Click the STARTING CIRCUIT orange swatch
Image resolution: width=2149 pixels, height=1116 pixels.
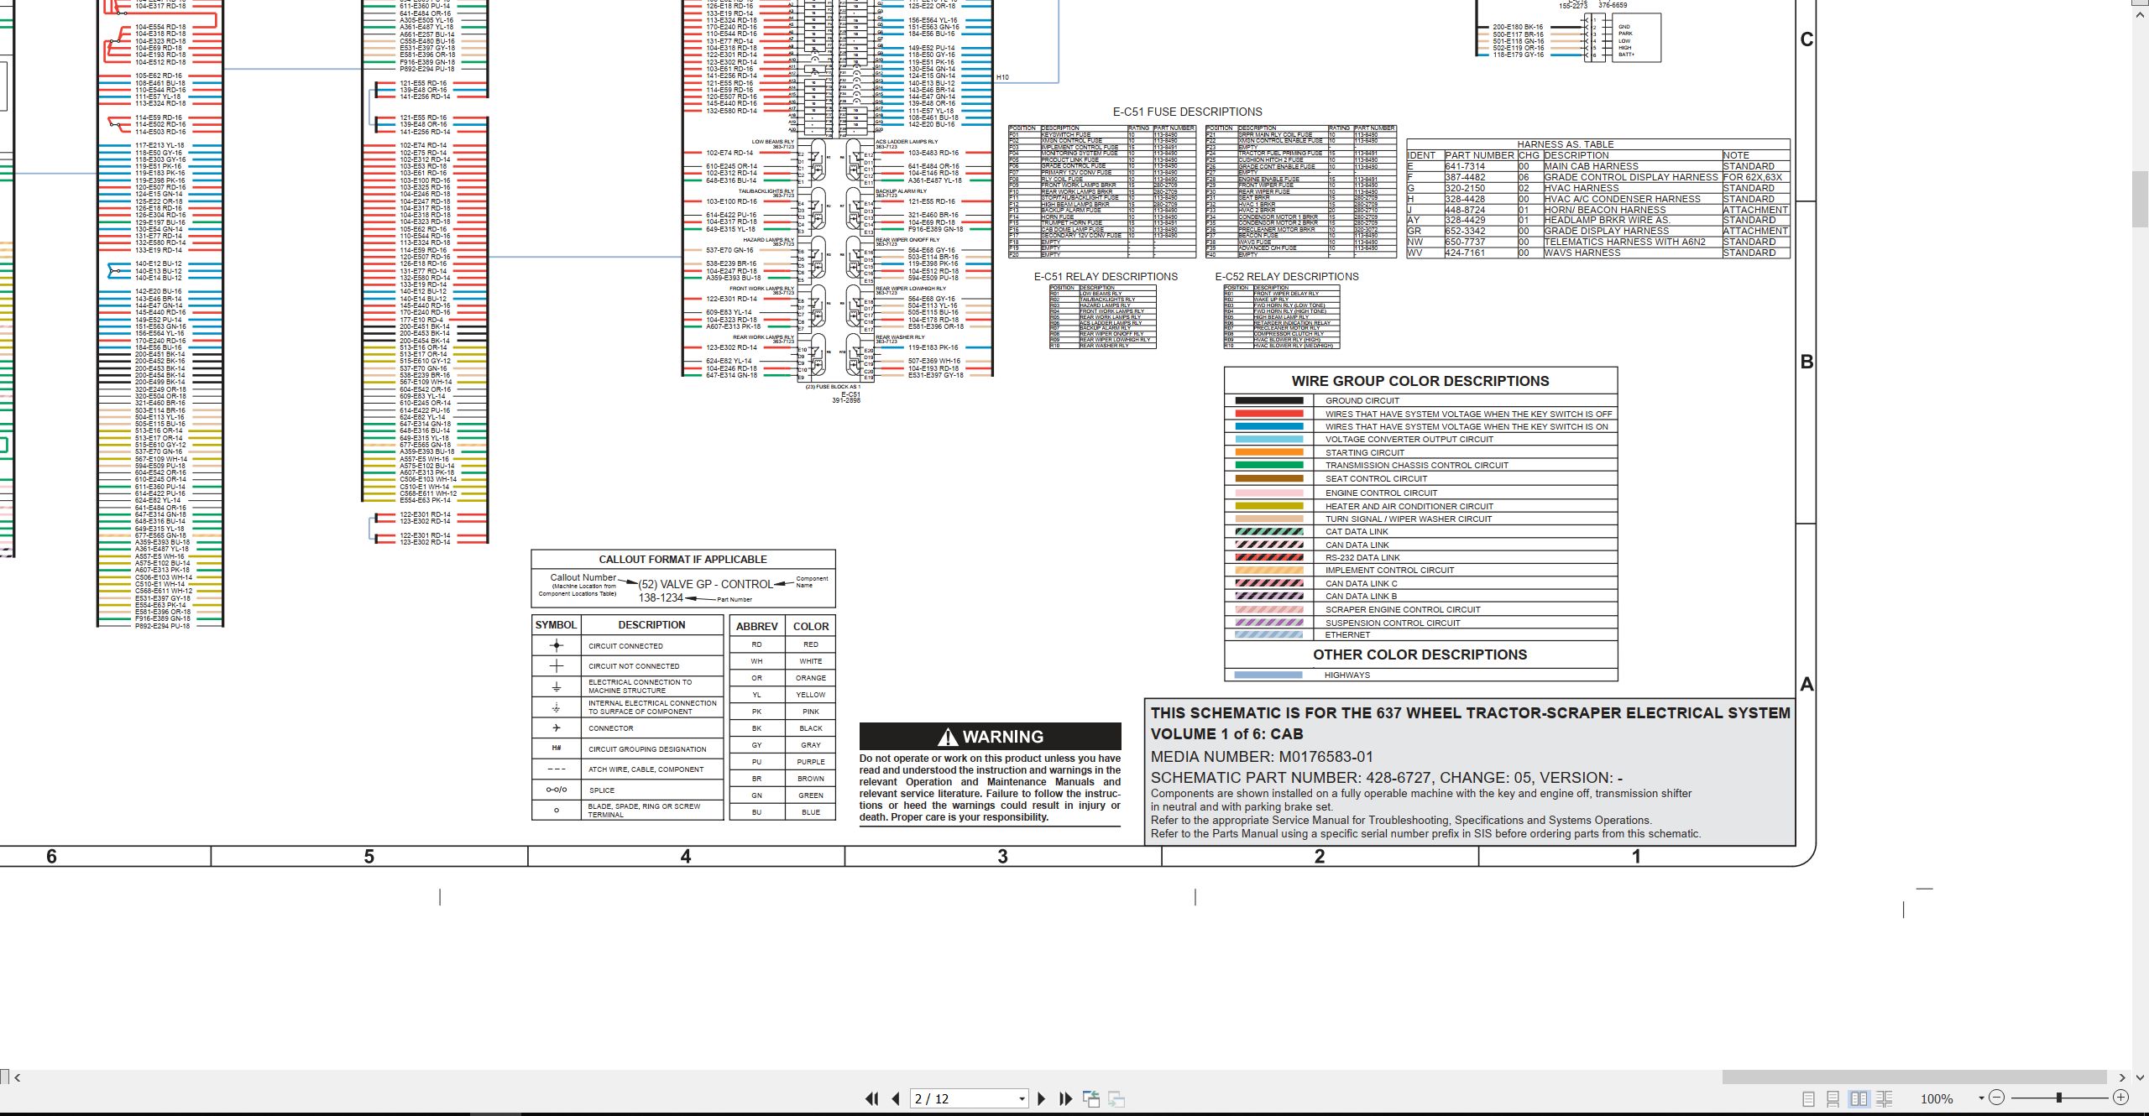coord(1268,452)
